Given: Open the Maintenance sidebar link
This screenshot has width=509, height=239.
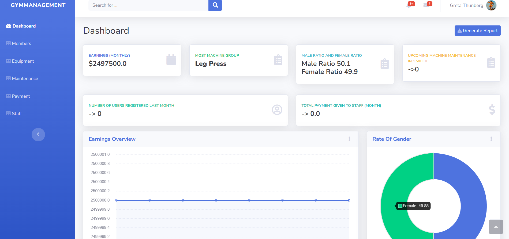Looking at the screenshot, I should coord(22,78).
